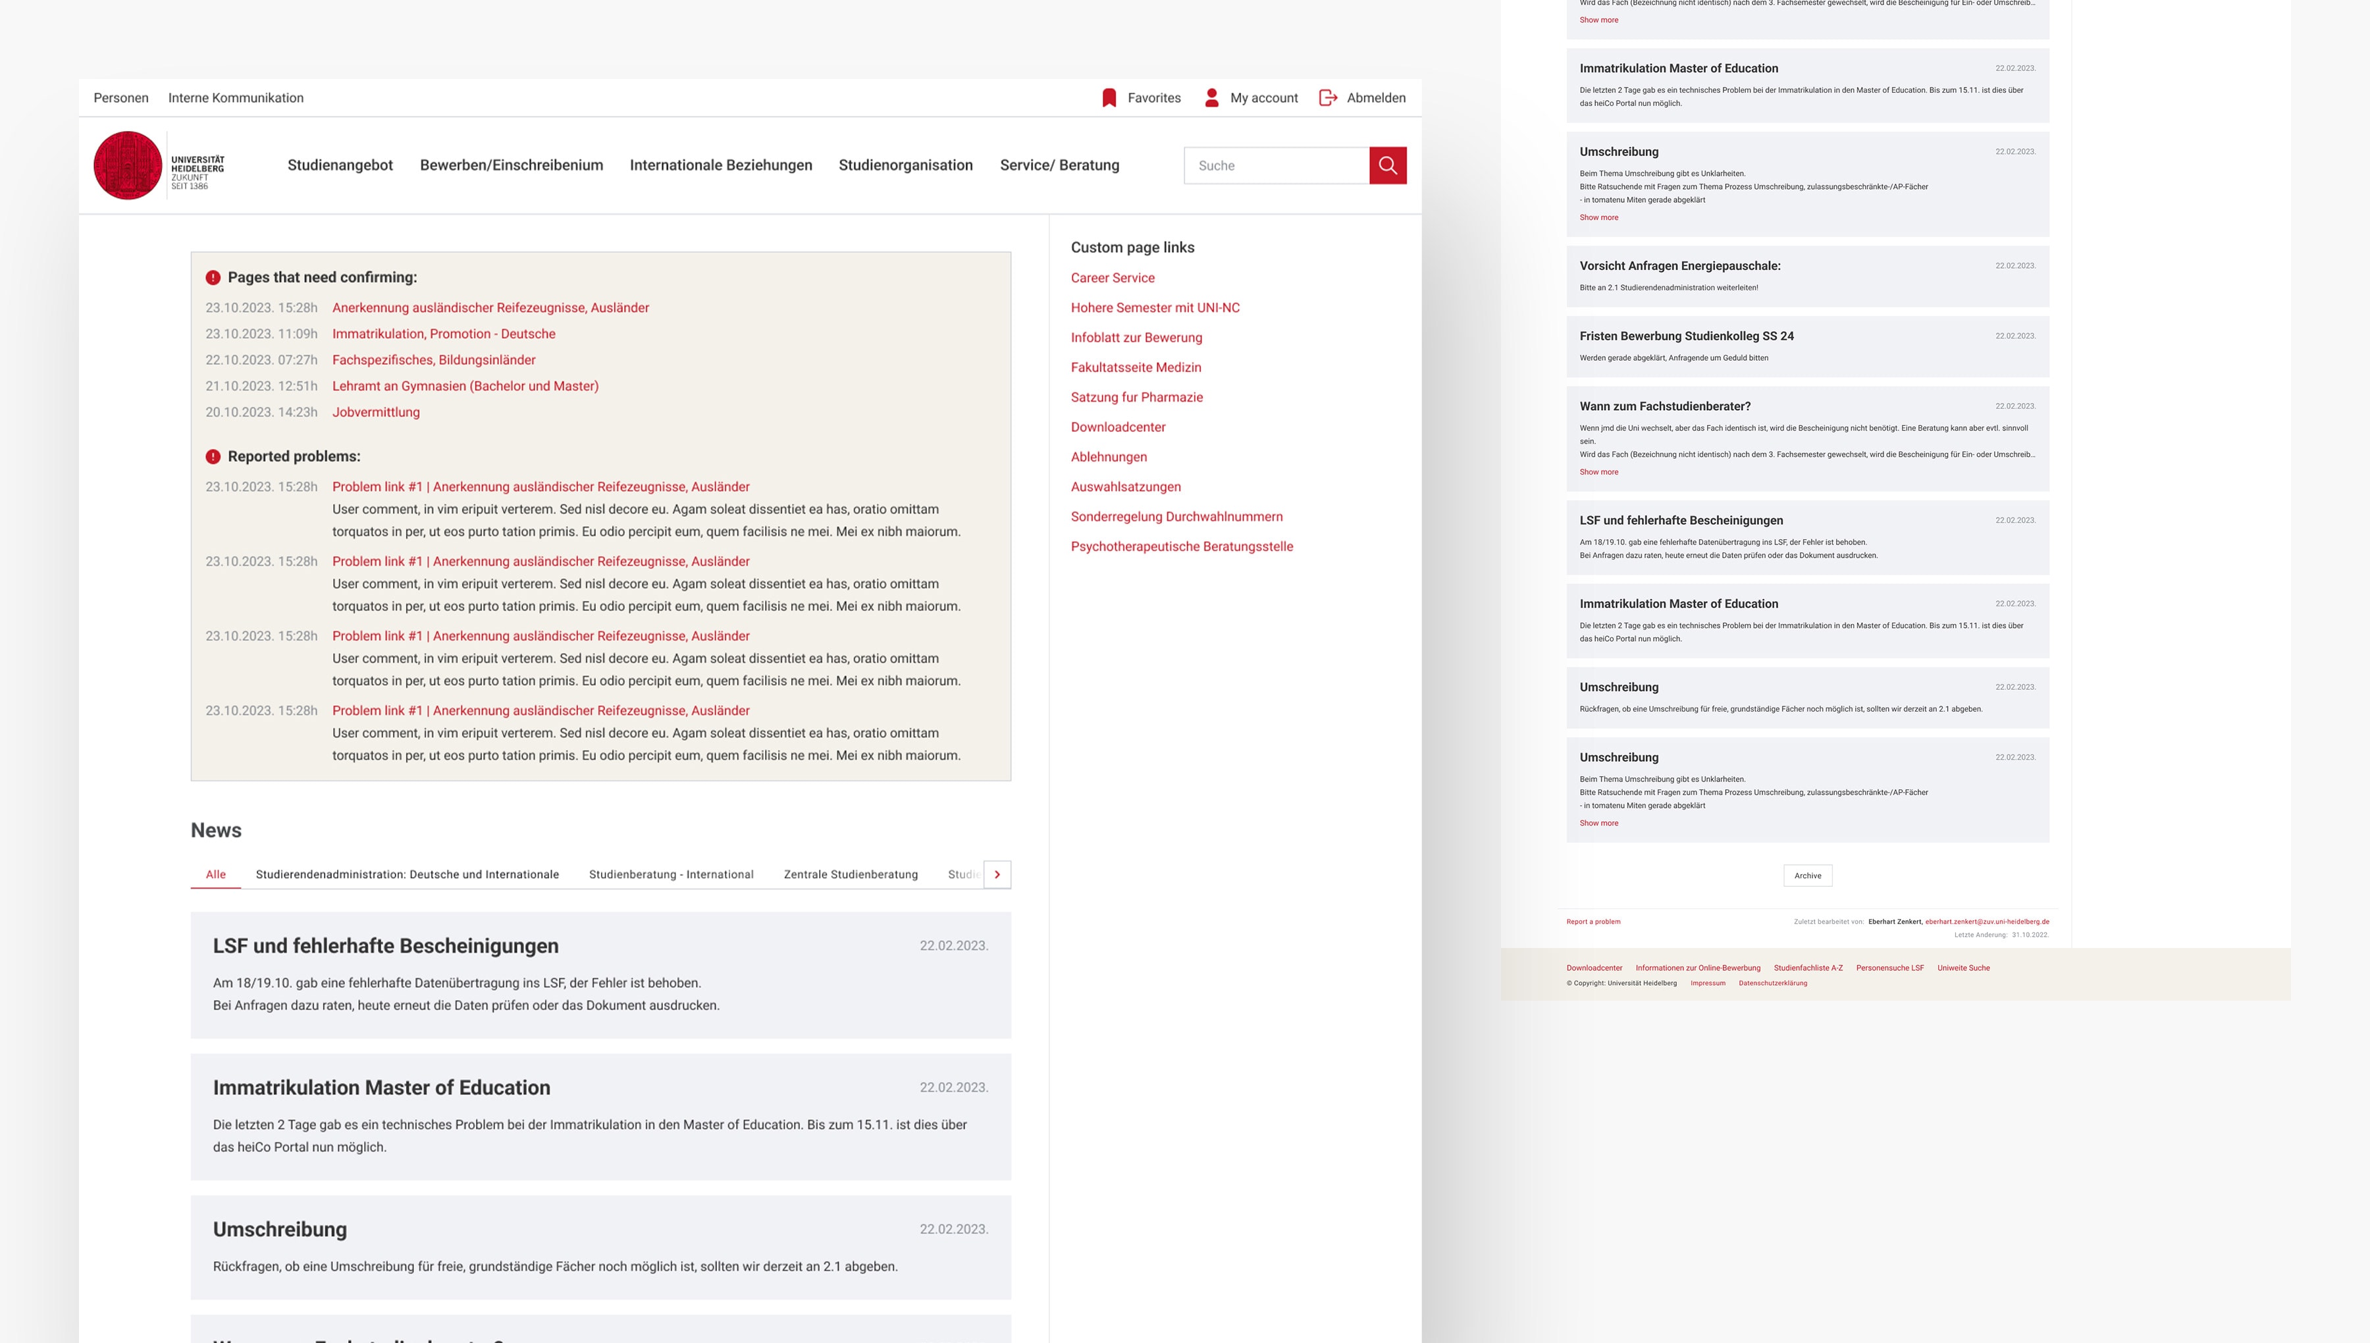The image size is (2370, 1343).
Task: Click the Archive button in the right page
Action: pyautogui.click(x=1808, y=876)
